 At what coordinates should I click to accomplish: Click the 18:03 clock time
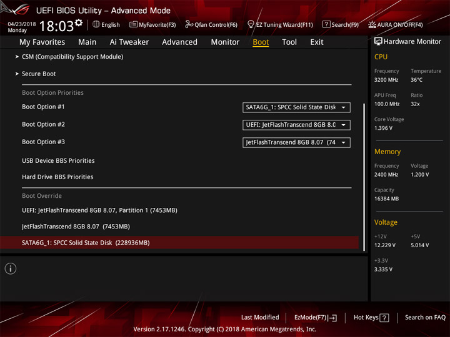(56, 26)
